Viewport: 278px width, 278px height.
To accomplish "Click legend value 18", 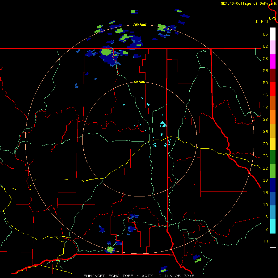I will (265, 180).
